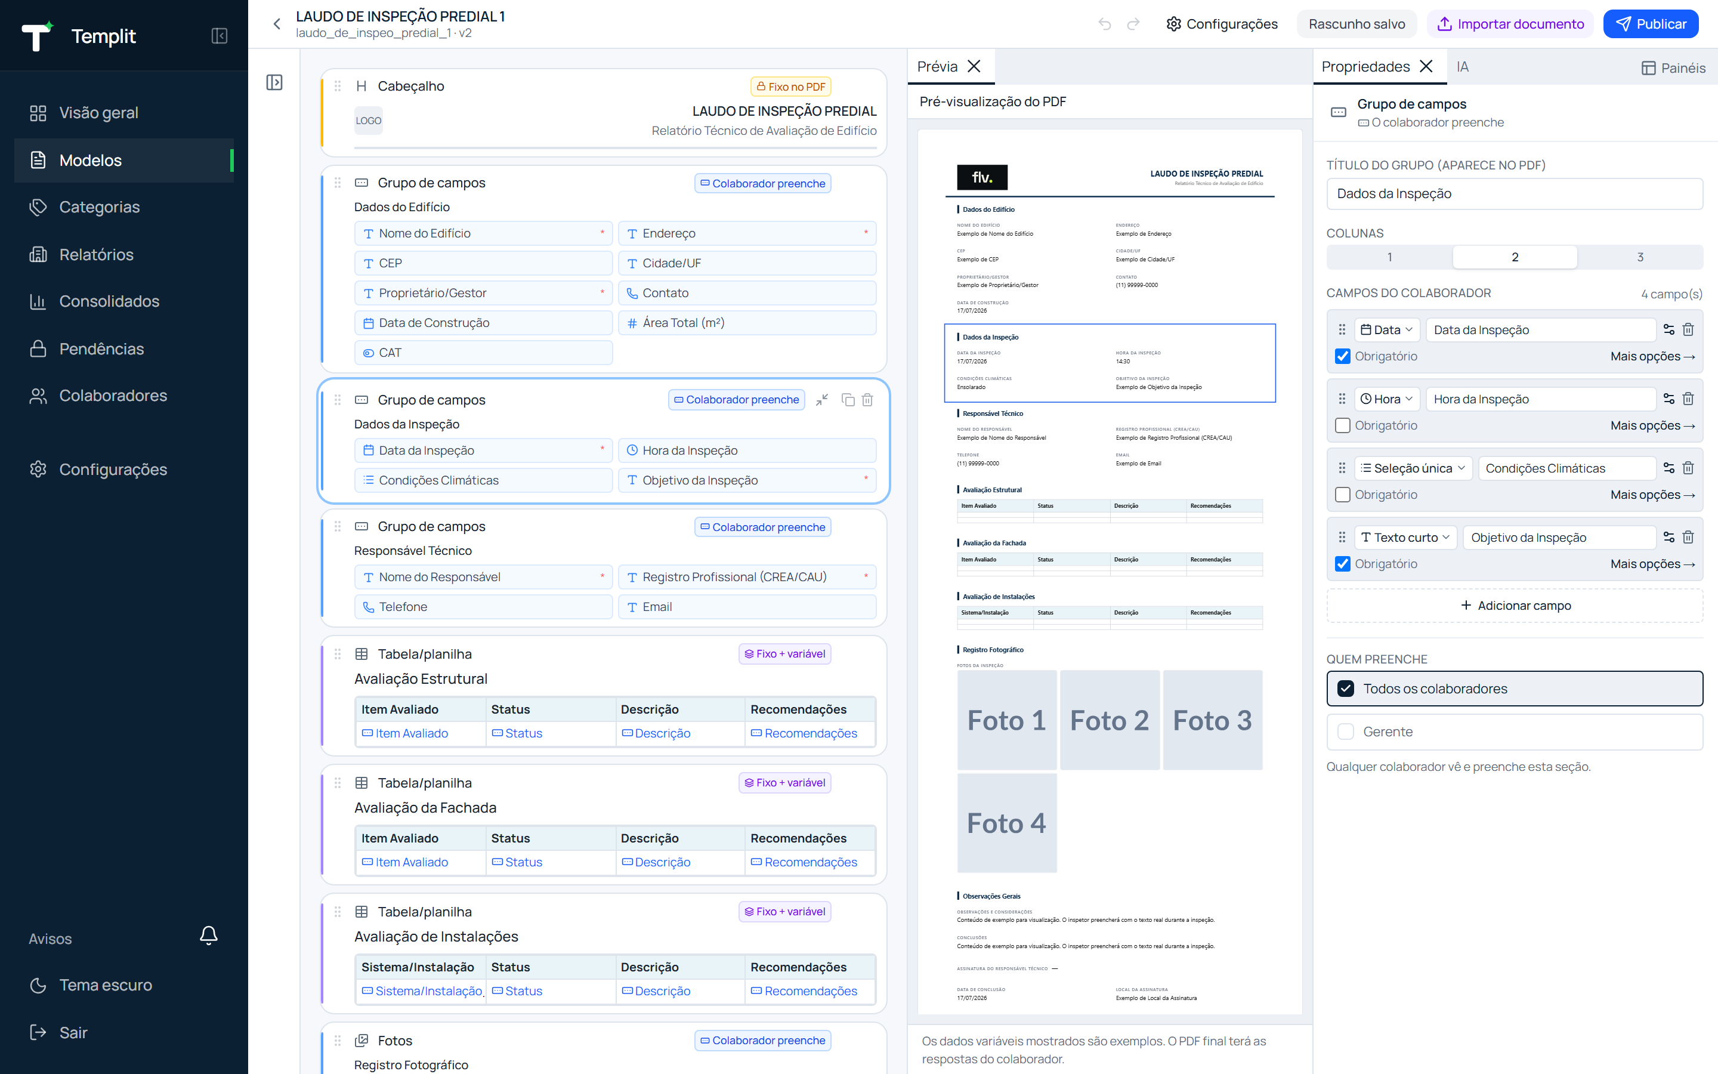Open settings for Condições Climáticas field
Image resolution: width=1718 pixels, height=1074 pixels.
pyautogui.click(x=1669, y=468)
